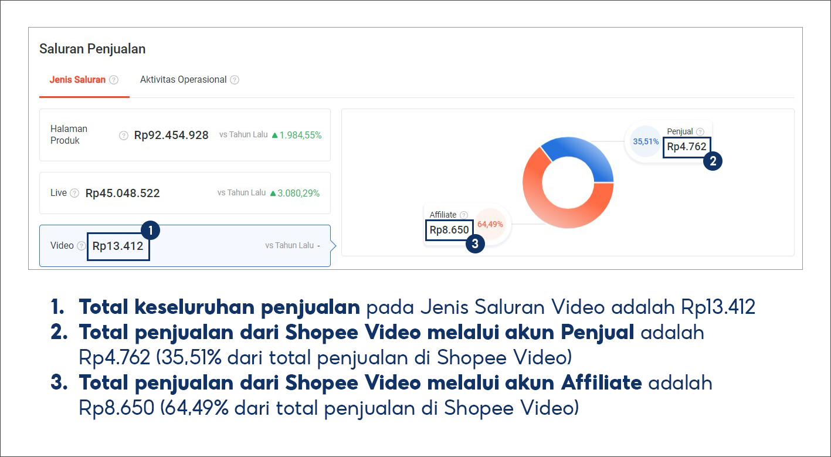Click the 35,51% percentage badge
Image resolution: width=831 pixels, height=457 pixels.
(645, 141)
